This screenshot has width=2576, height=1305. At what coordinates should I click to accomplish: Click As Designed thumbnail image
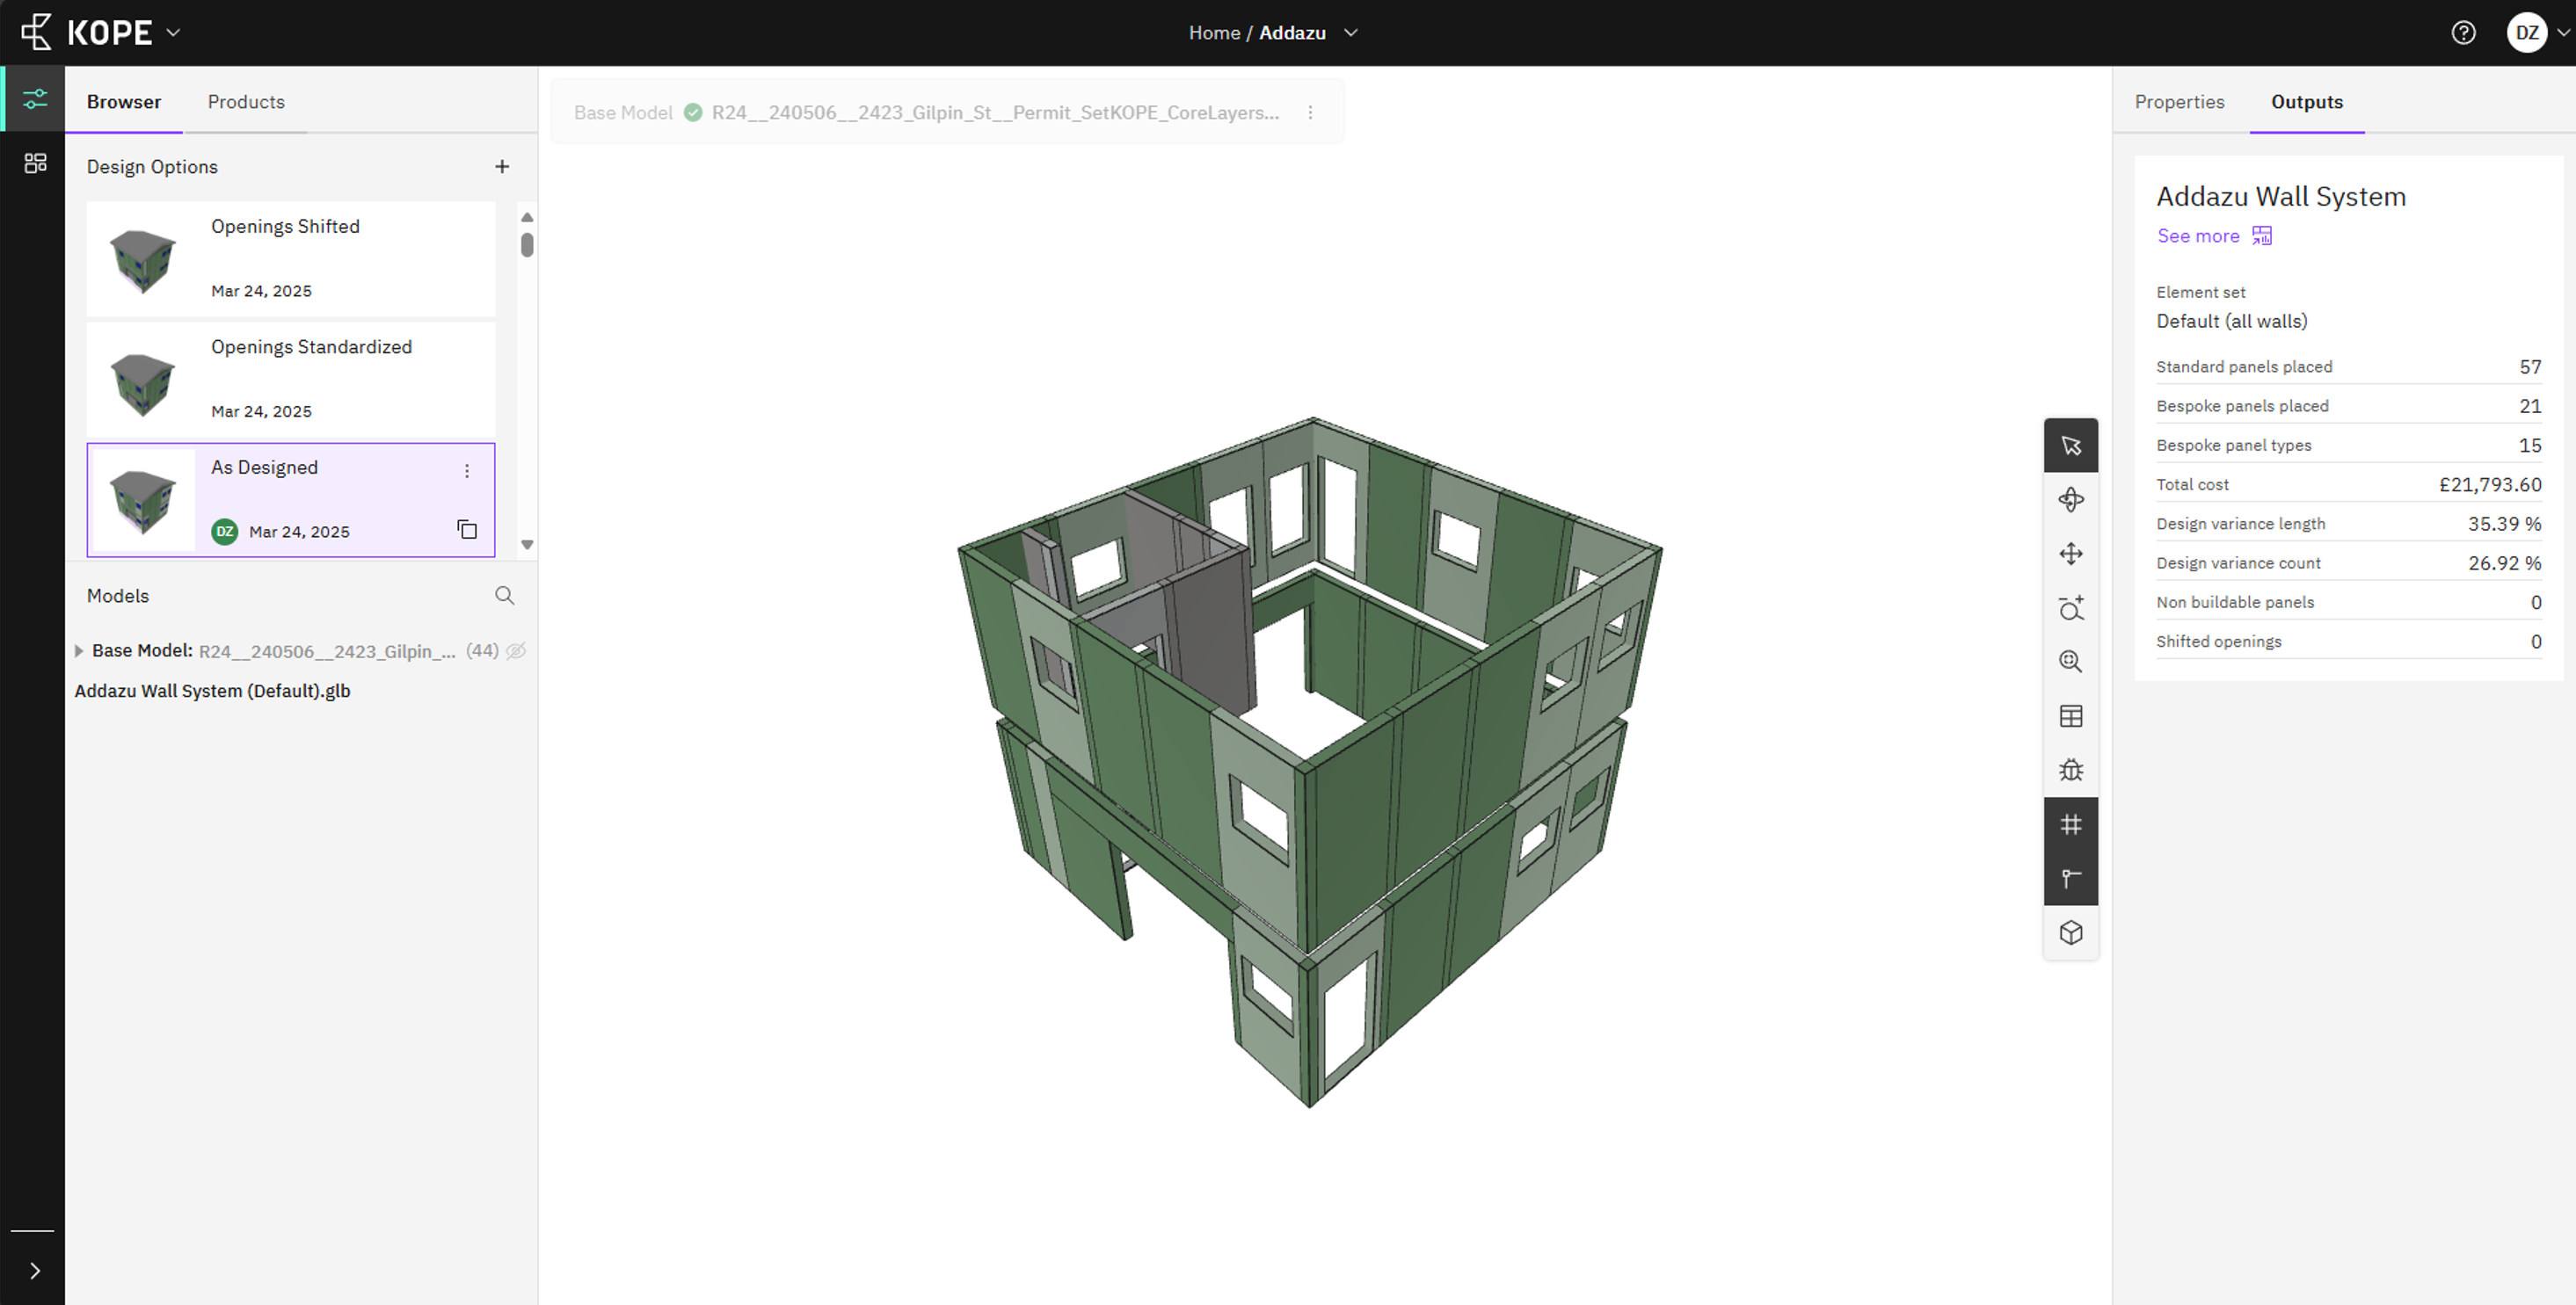click(142, 502)
